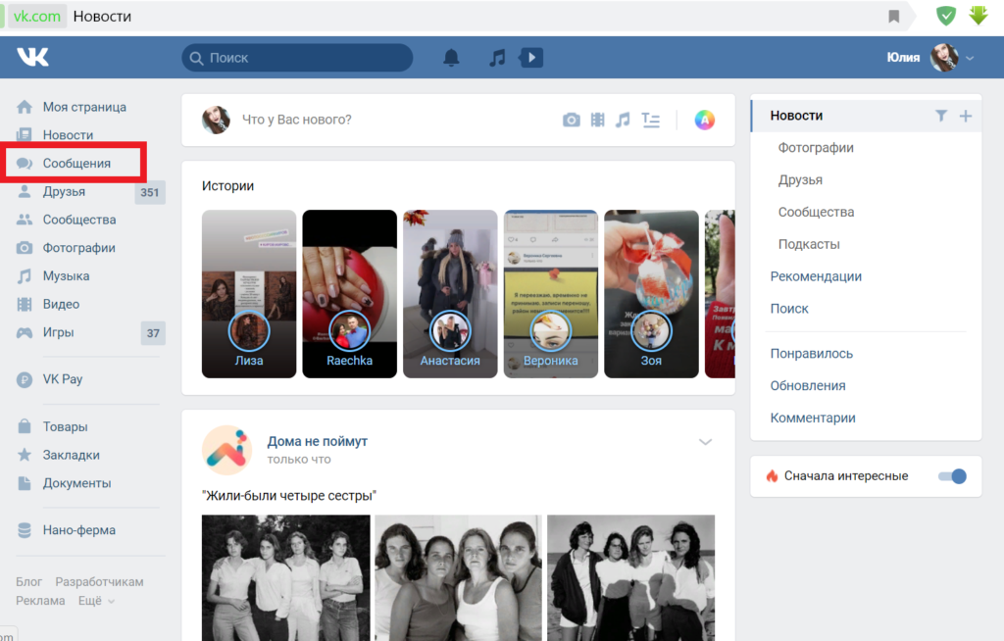Open the article editor icon in post box
This screenshot has width=1004, height=641.
651,121
